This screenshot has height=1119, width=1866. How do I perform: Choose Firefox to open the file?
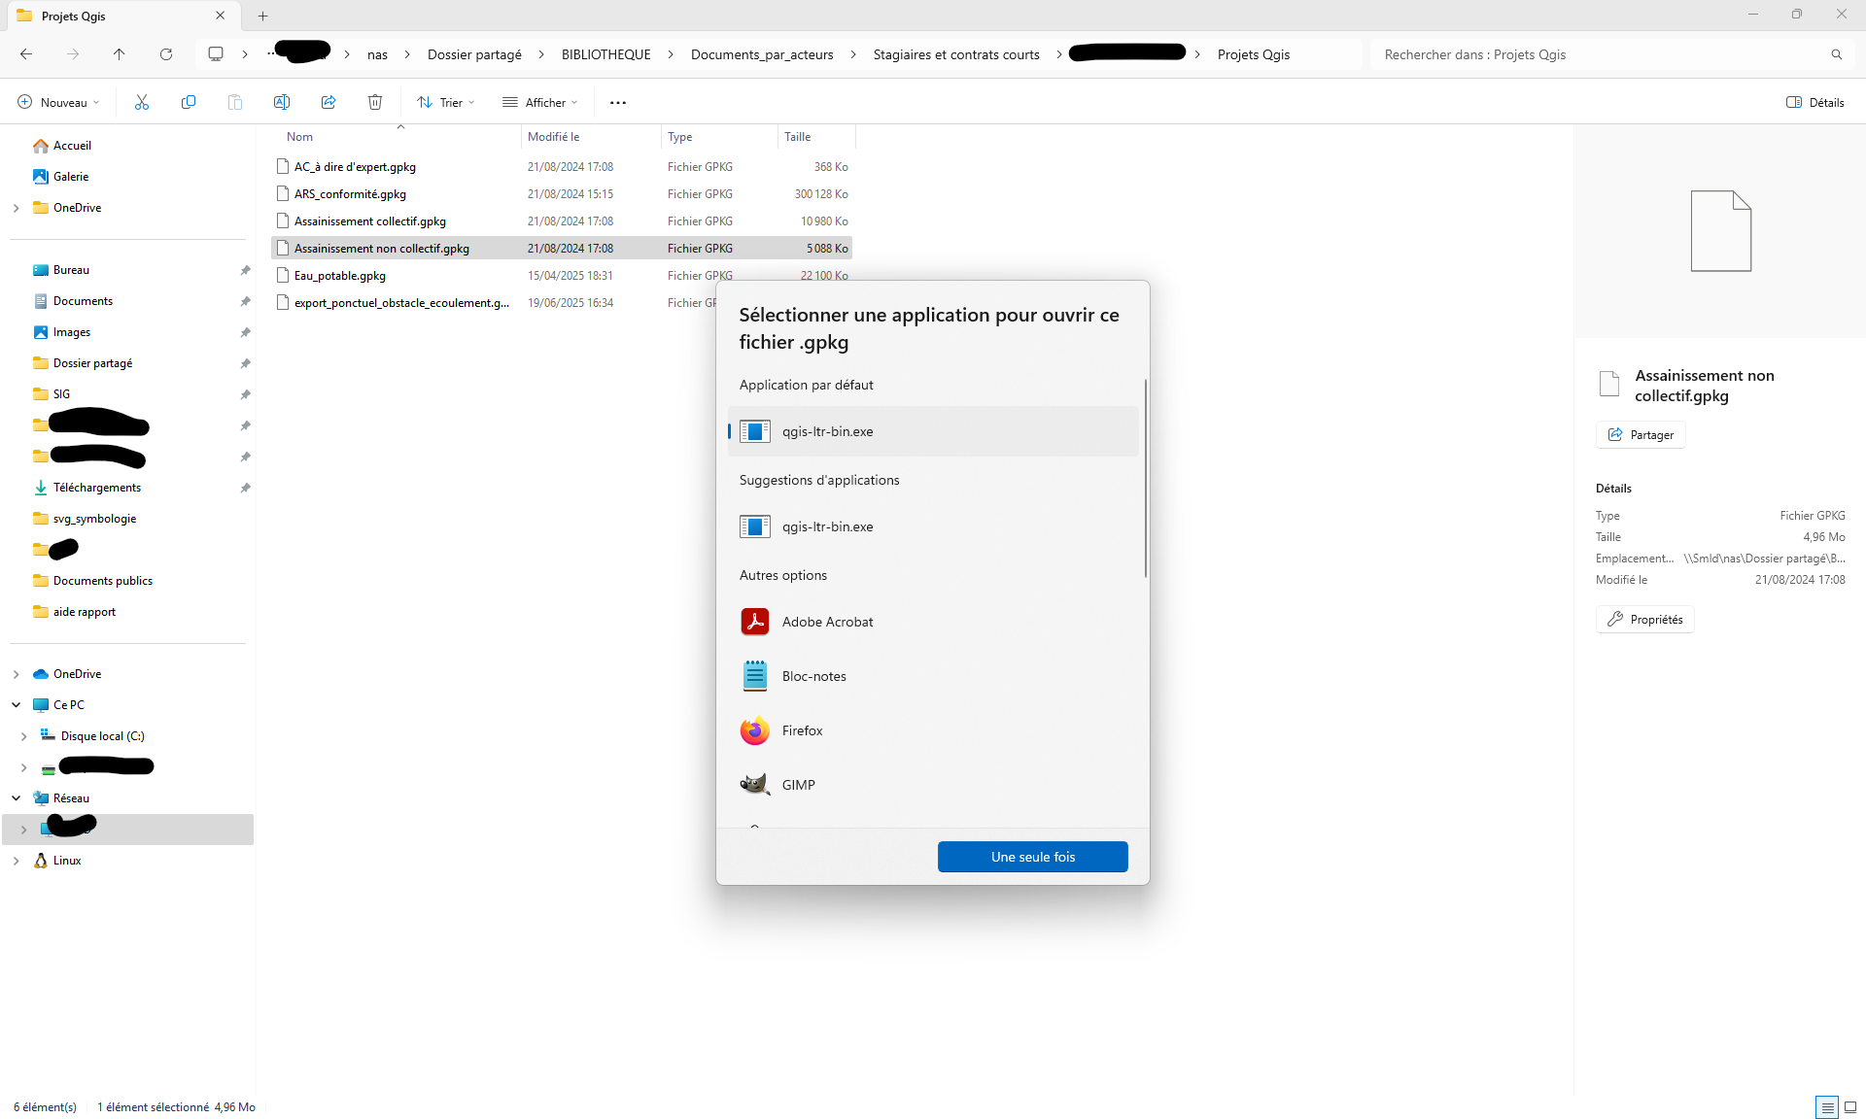pyautogui.click(x=802, y=730)
